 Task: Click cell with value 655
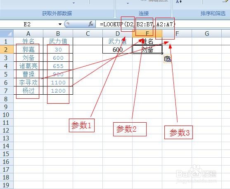pyautogui.click(x=58, y=66)
